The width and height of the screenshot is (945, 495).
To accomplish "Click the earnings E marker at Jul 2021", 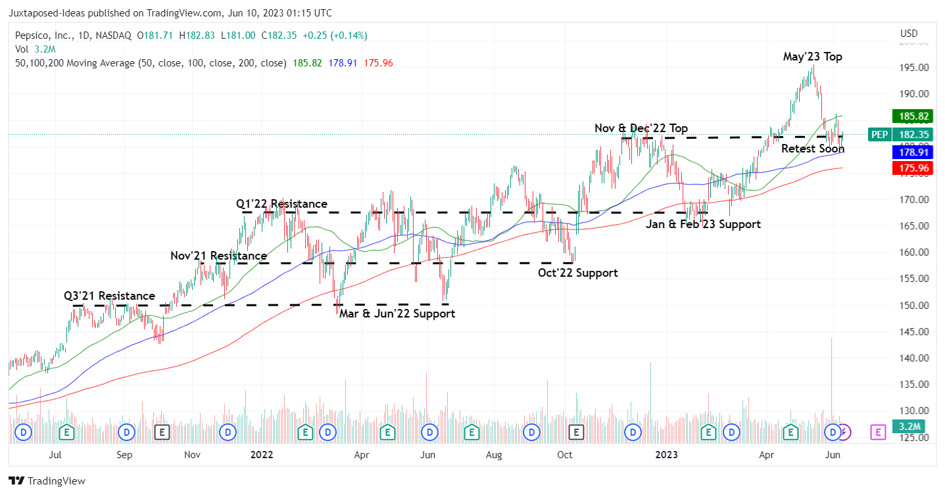I will (66, 432).
